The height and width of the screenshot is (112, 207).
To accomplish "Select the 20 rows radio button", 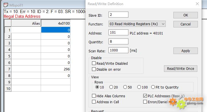I will tap(111, 87).
